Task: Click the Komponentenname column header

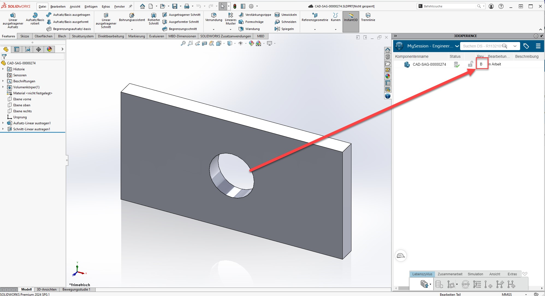Action: pyautogui.click(x=411, y=56)
